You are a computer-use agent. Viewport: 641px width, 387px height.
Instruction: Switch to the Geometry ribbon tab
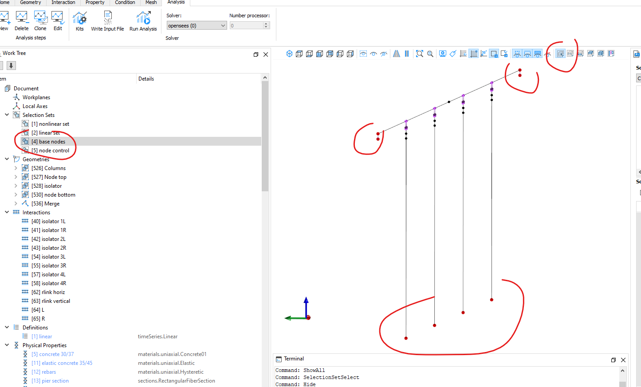point(30,3)
